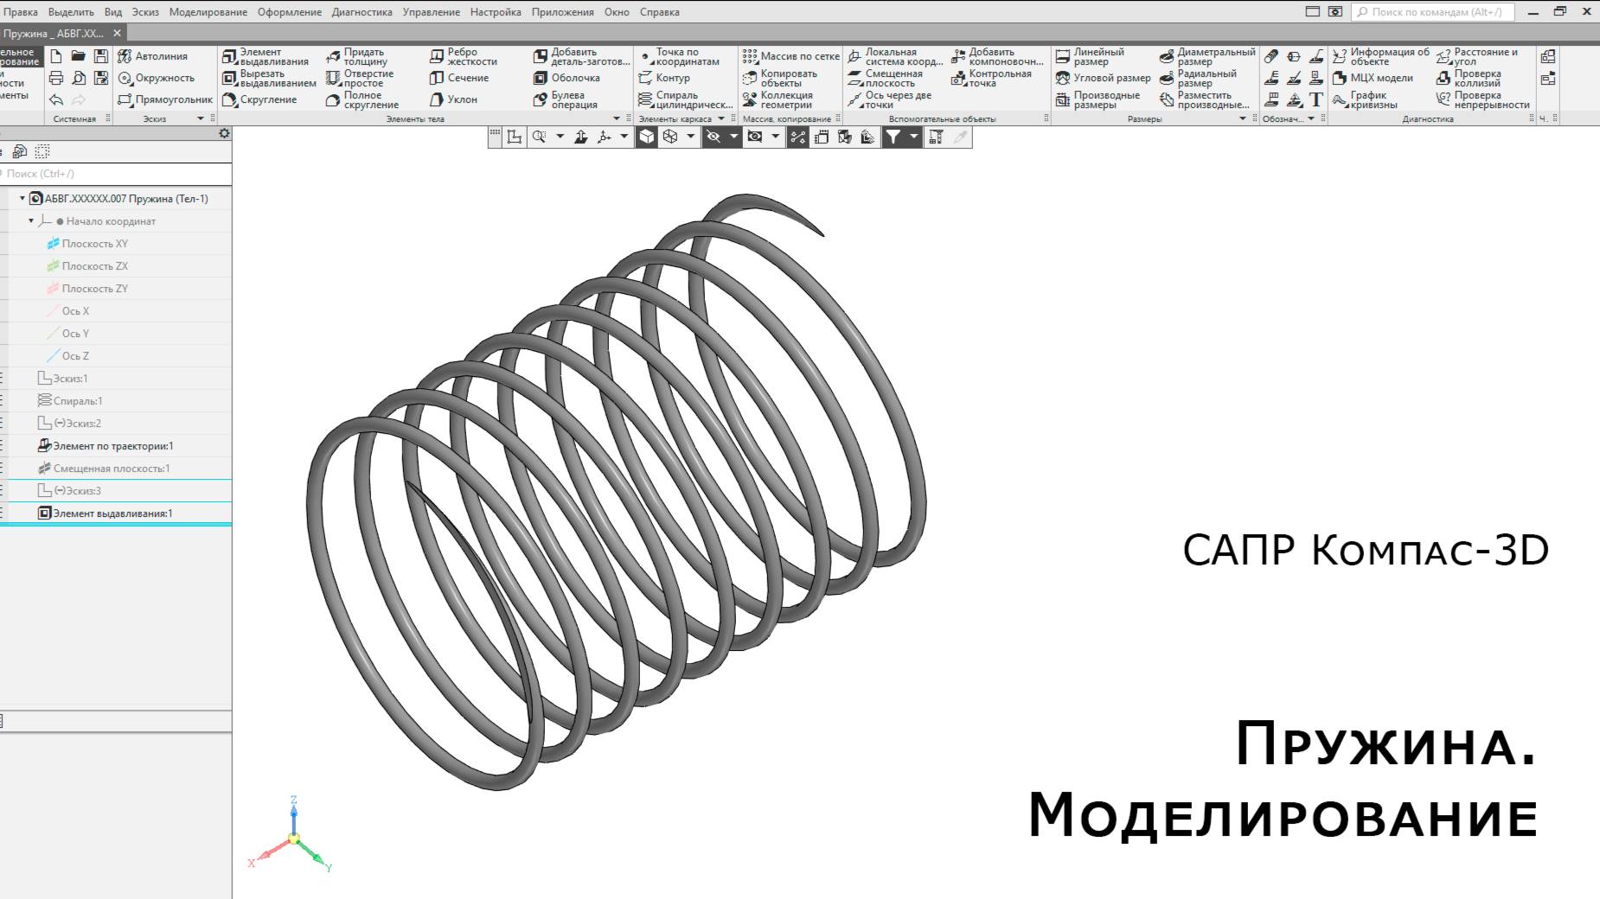Add a Линейный размер linear dimension
The height and width of the screenshot is (899, 1600).
coord(1090,56)
